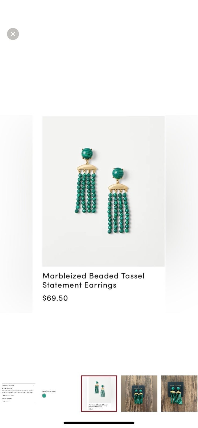Tap the green color swatch in the thumbnail strip

click(44, 396)
